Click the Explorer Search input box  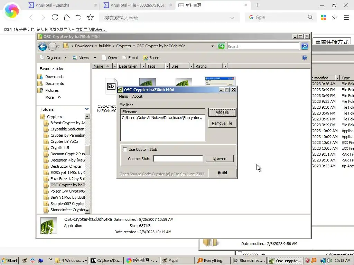point(263,47)
